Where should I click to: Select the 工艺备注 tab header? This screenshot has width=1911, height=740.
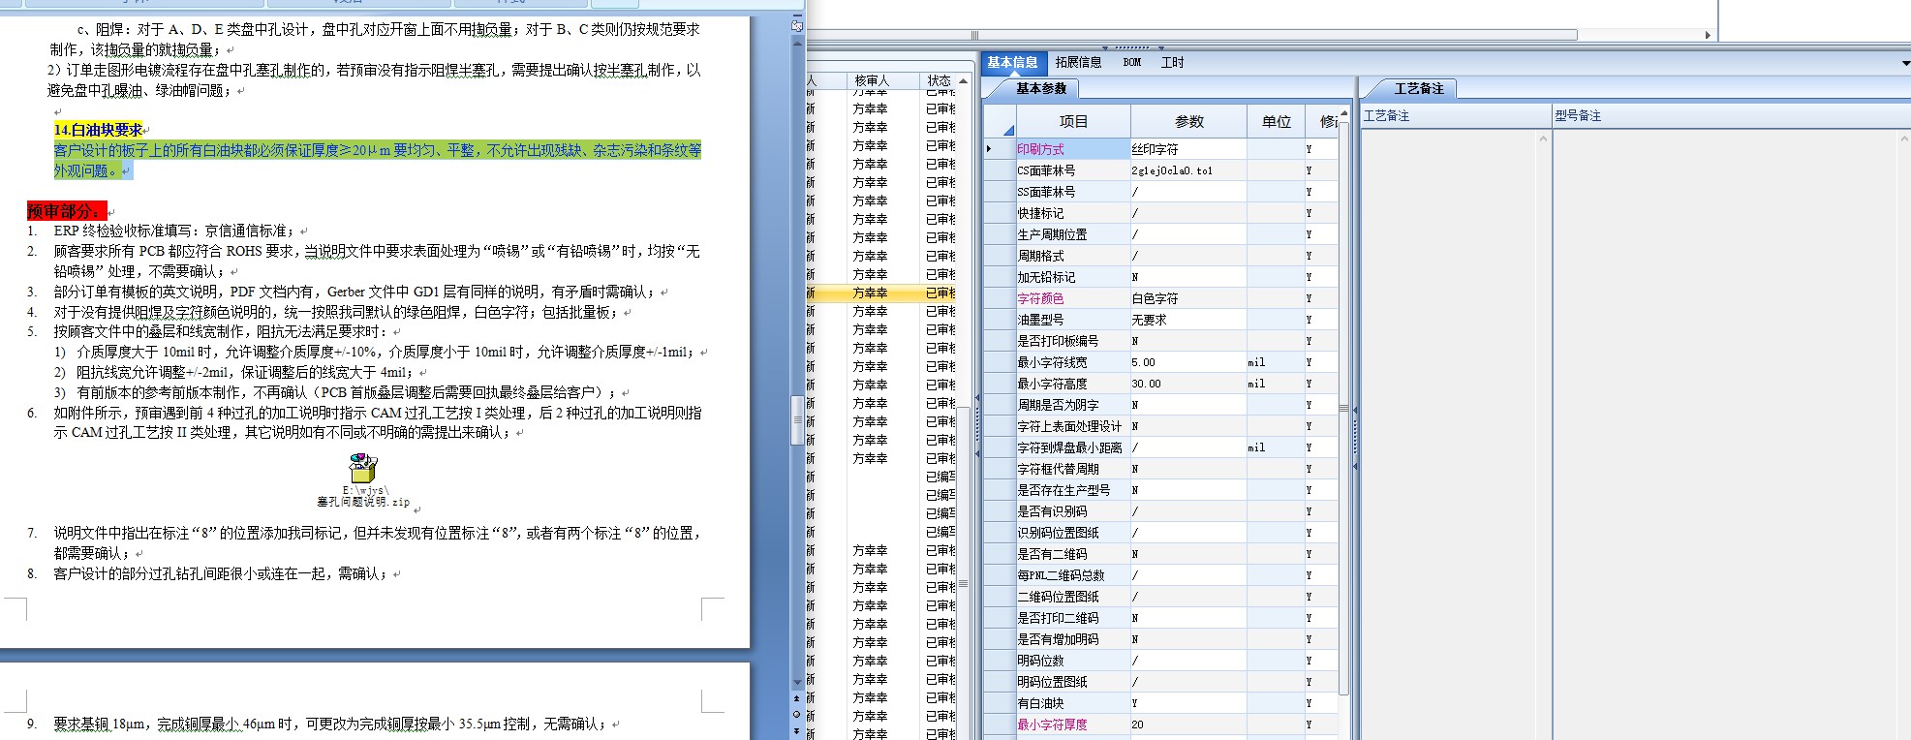click(1419, 88)
